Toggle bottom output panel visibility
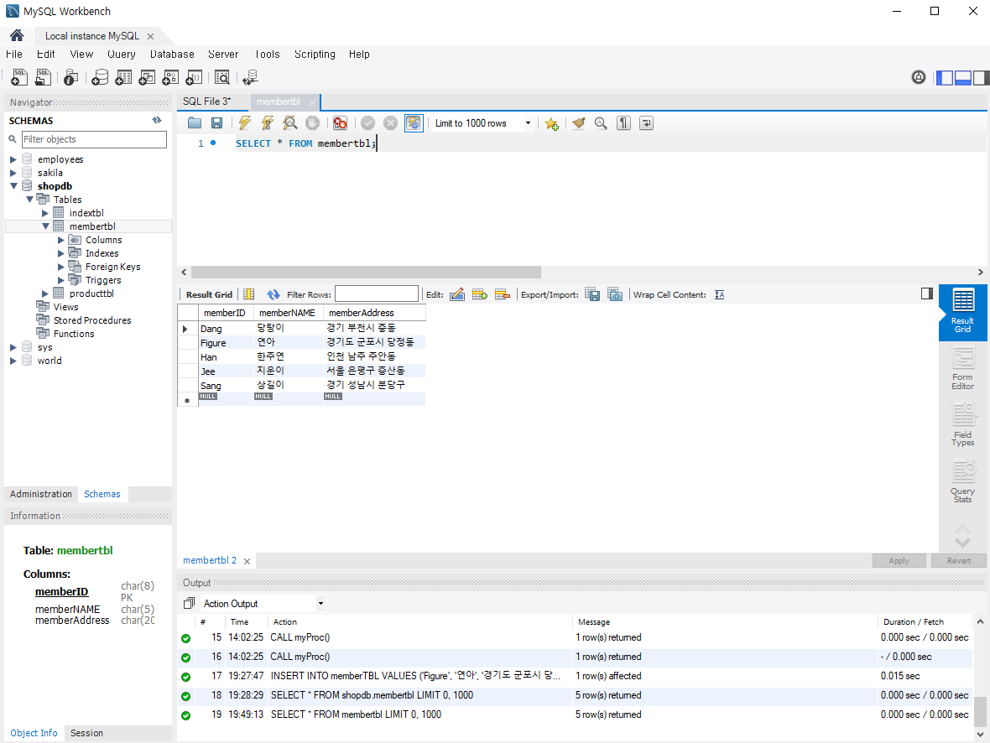The image size is (990, 743). click(x=963, y=78)
